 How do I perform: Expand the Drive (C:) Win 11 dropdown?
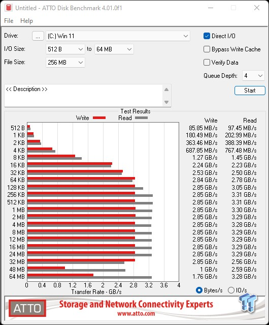point(118,36)
